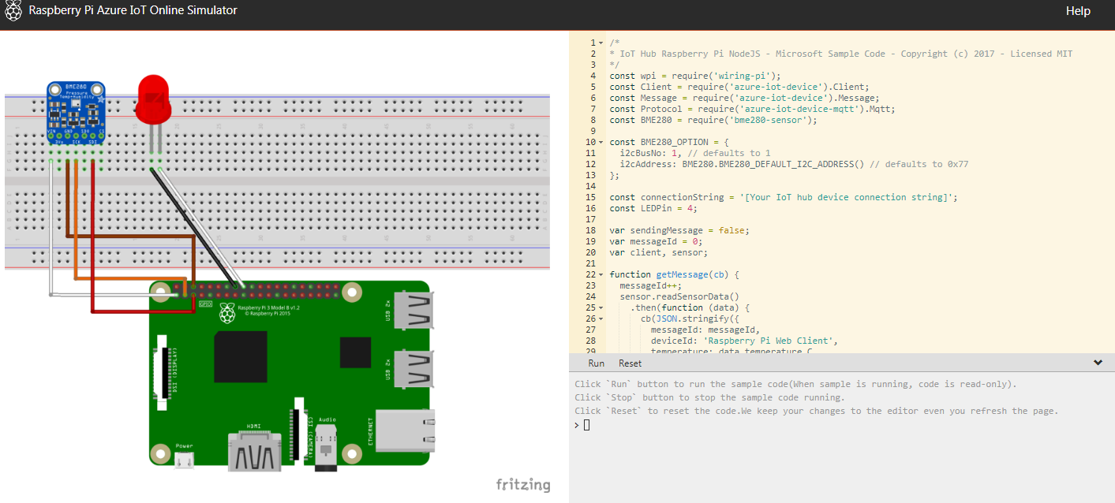Click the console prompt input
This screenshot has height=503, width=1115.
586,425
